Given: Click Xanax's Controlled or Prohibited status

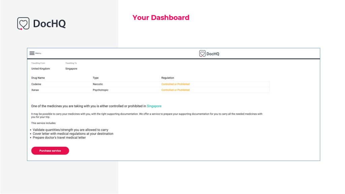Looking at the screenshot, I should pos(175,90).
